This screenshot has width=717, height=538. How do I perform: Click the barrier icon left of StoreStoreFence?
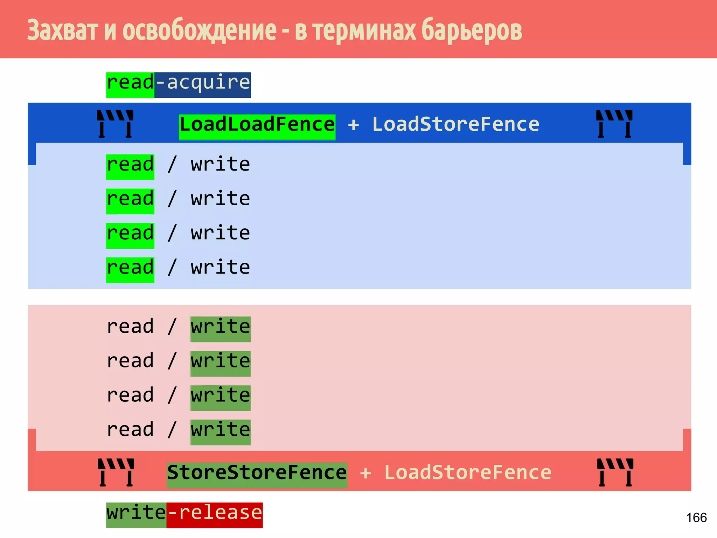(116, 472)
